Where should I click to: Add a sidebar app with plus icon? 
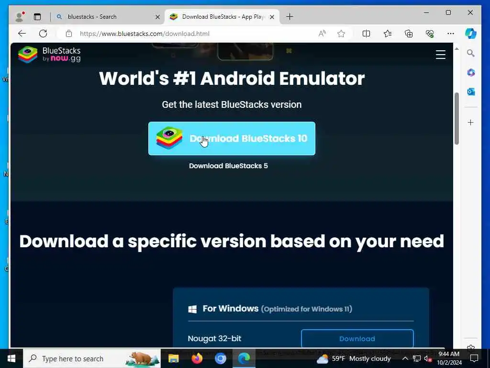click(471, 122)
